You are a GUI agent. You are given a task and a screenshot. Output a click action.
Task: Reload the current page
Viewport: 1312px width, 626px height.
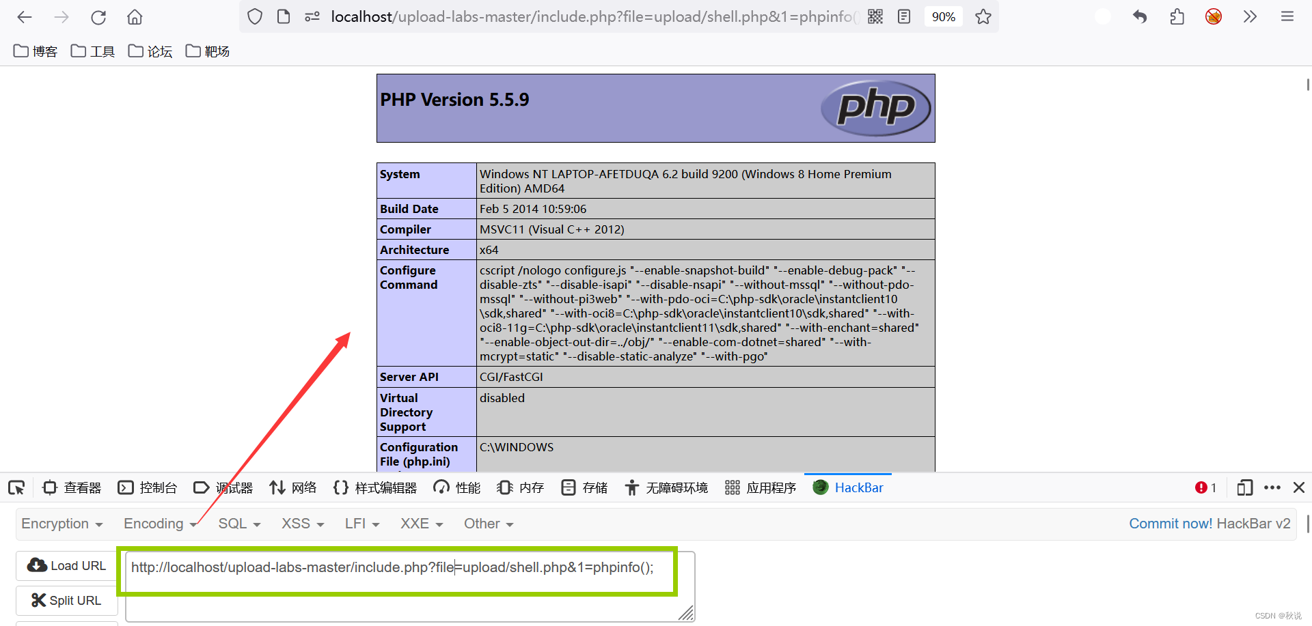point(98,17)
